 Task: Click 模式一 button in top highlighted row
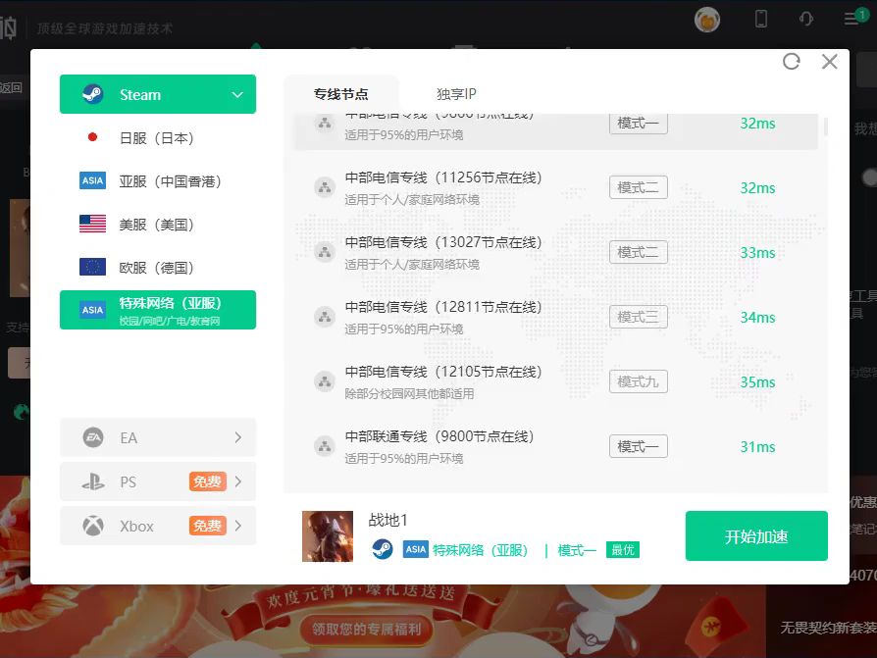tap(639, 123)
